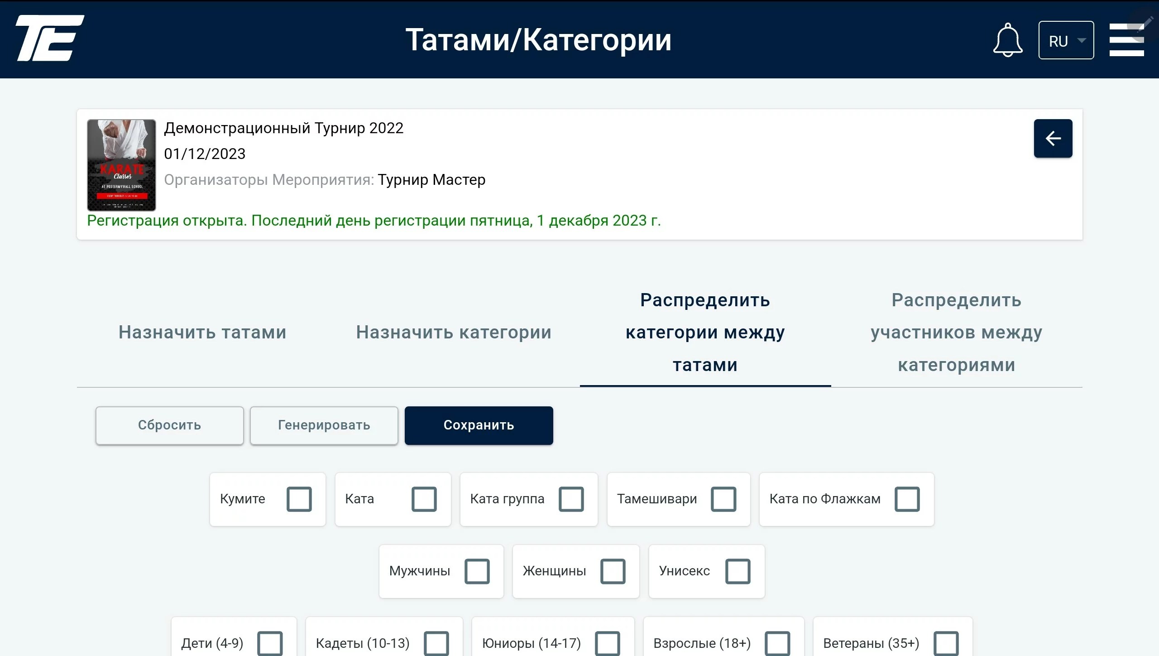Enable the Ката группа checkbox
Image resolution: width=1159 pixels, height=656 pixels.
pyautogui.click(x=571, y=499)
